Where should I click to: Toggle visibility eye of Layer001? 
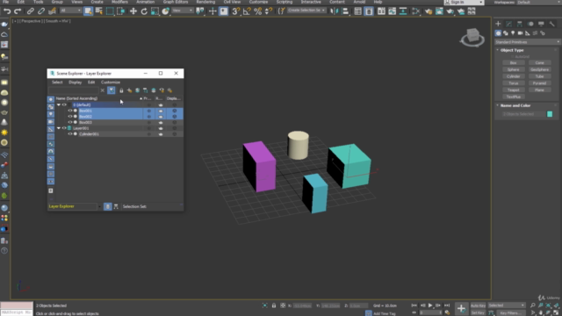pos(64,128)
